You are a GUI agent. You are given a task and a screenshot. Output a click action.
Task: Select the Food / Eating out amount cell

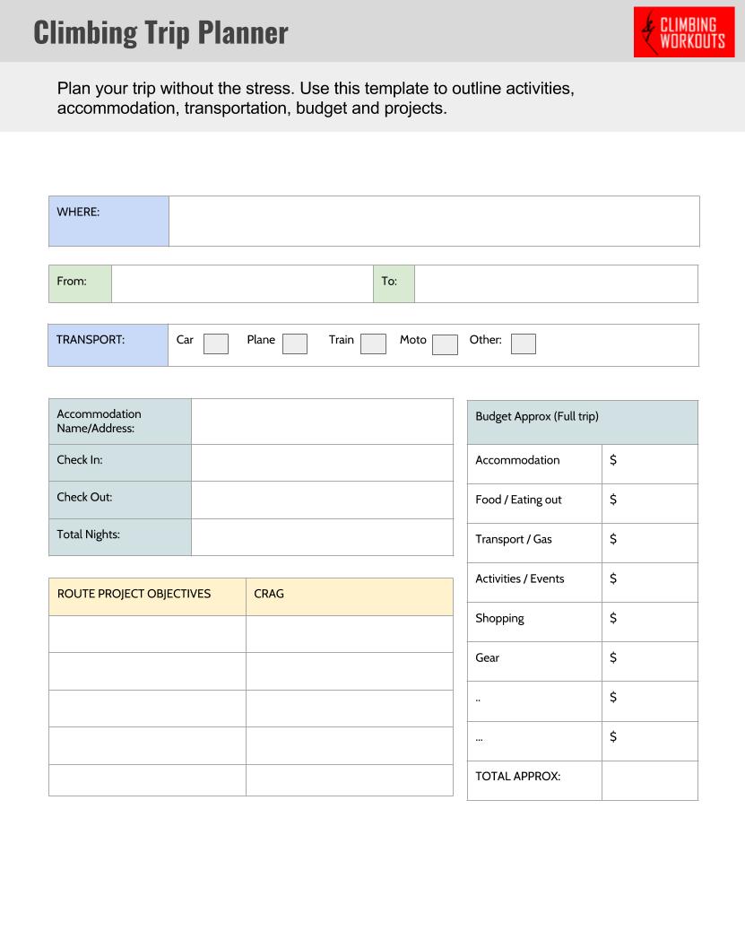[649, 503]
